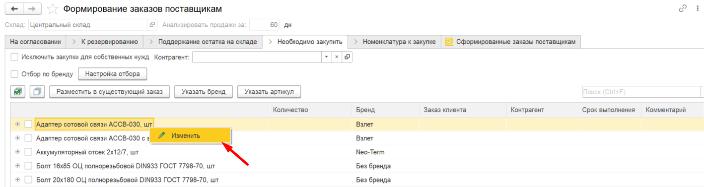
Task: Open Поддержание остатка на складе tab
Action: (x=203, y=42)
